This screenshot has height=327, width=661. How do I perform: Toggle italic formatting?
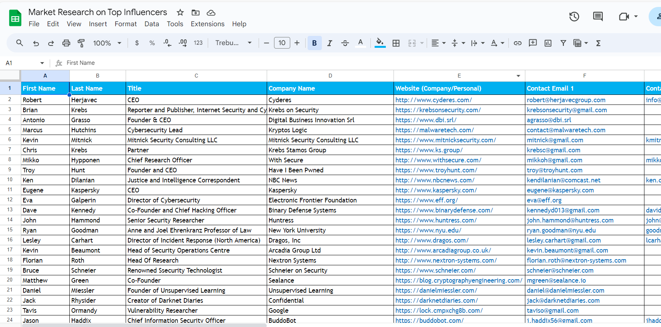pos(330,43)
